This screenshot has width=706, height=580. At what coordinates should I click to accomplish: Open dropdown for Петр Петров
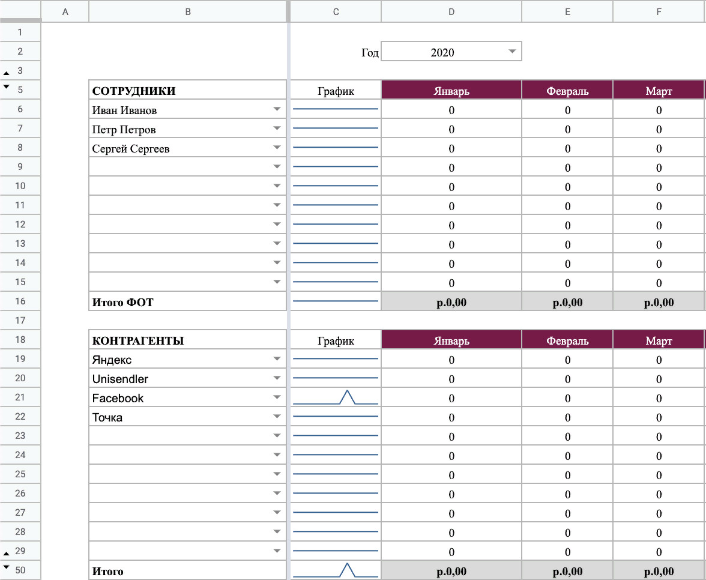pyautogui.click(x=277, y=128)
